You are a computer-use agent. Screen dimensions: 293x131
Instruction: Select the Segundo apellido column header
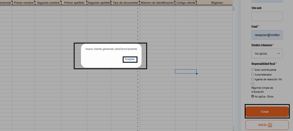pos(99,3)
